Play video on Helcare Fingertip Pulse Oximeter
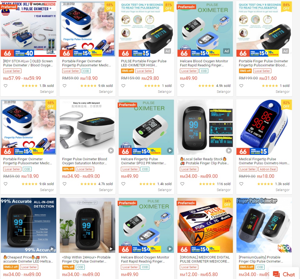The width and height of the screenshot is (300, 279). pos(170,151)
